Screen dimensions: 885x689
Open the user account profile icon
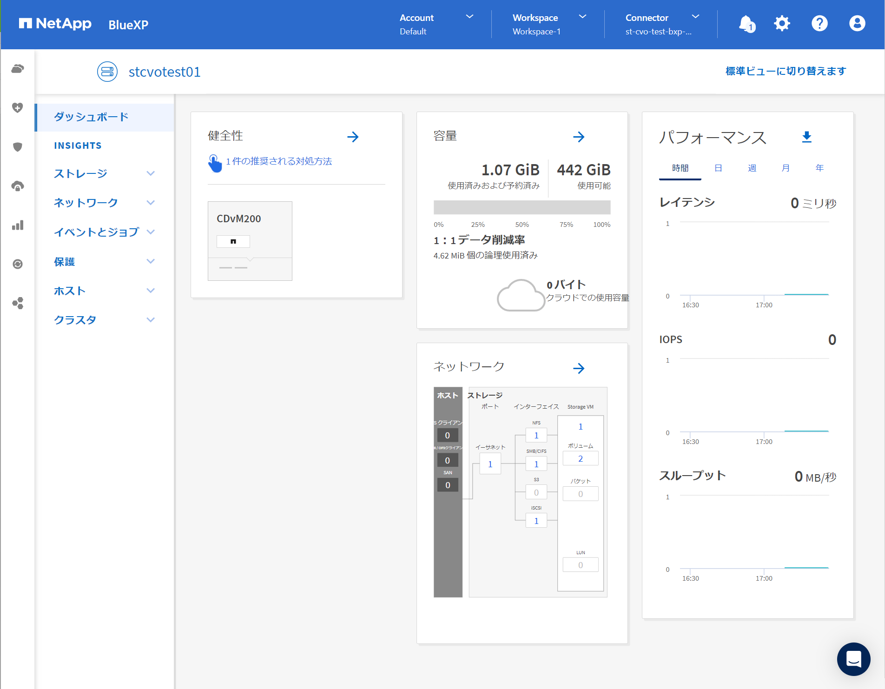[x=857, y=23]
